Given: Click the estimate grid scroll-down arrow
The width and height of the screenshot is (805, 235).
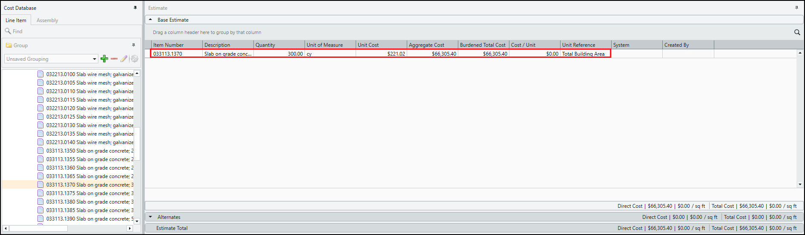Looking at the screenshot, I should coord(800,184).
